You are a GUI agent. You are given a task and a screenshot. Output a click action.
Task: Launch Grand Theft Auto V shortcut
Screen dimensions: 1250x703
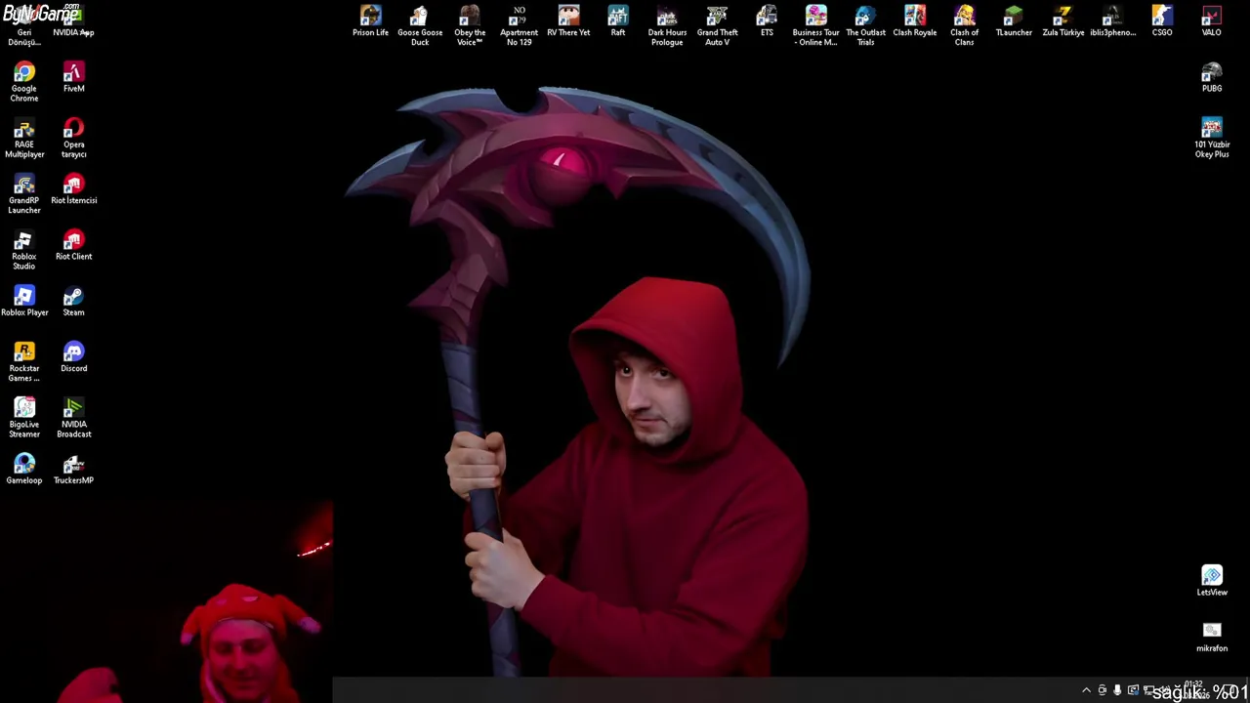tap(717, 25)
